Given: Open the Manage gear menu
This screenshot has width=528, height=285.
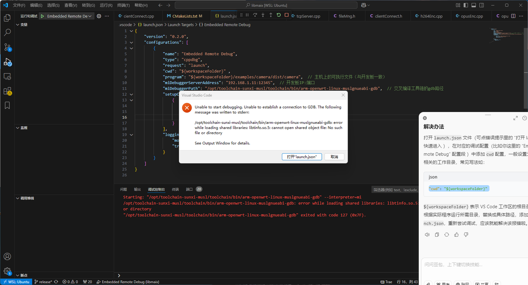Looking at the screenshot, I should point(7,271).
